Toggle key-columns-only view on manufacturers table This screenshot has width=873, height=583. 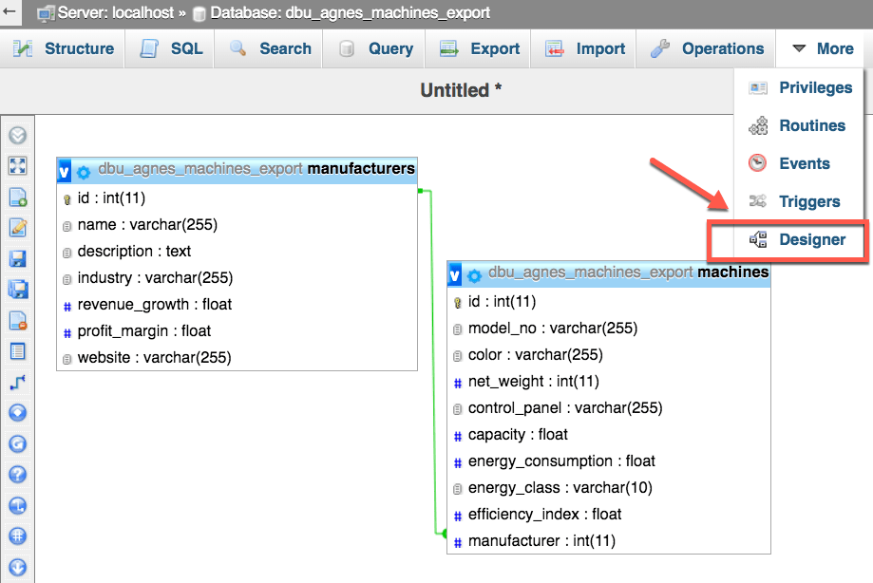tap(64, 171)
